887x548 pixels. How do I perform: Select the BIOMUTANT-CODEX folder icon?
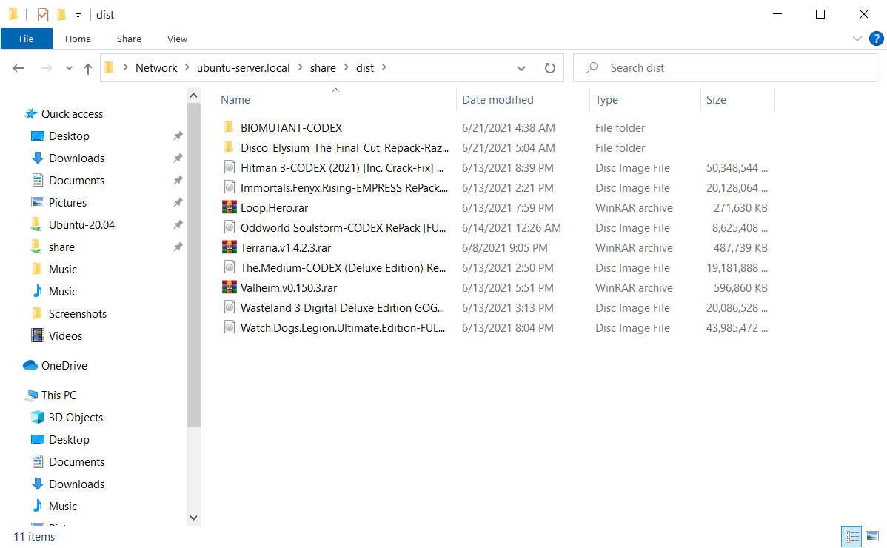click(x=229, y=127)
